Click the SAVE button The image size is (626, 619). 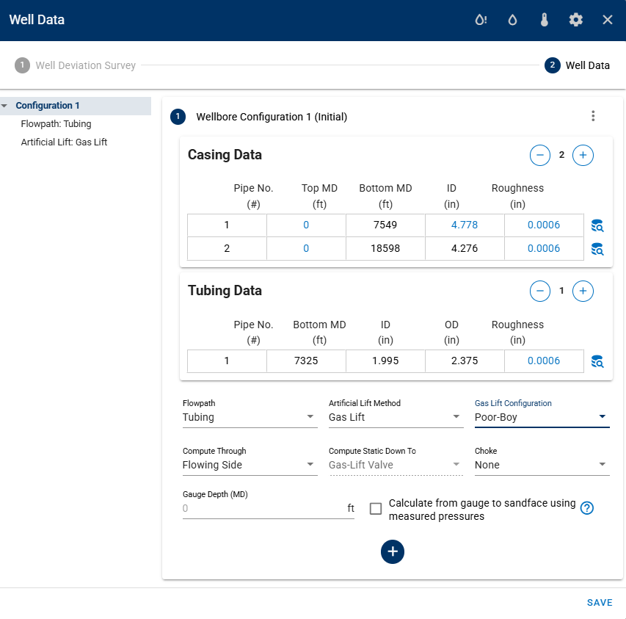[x=599, y=603]
